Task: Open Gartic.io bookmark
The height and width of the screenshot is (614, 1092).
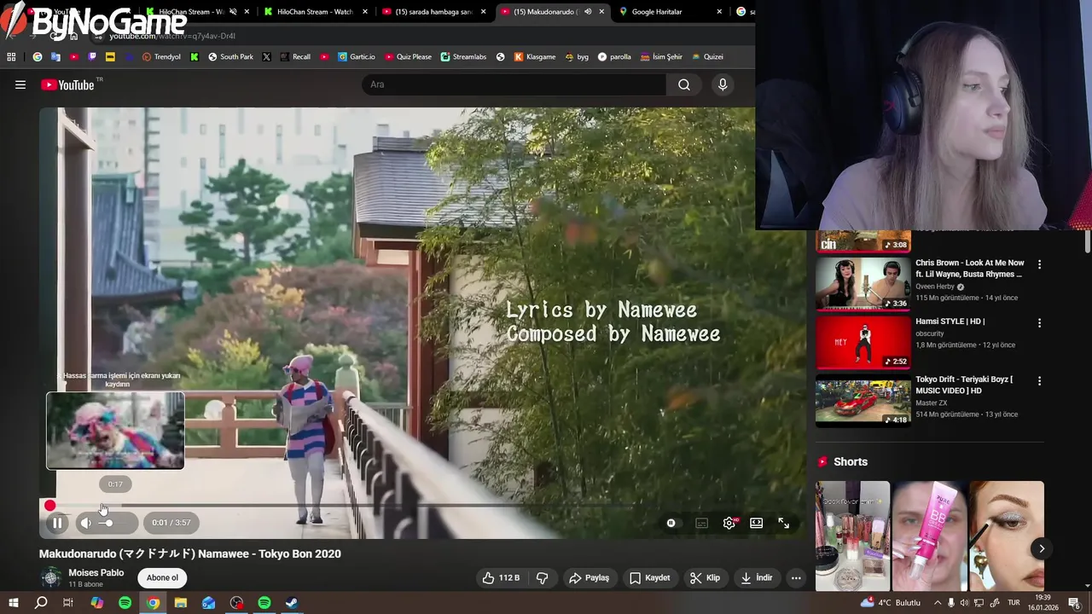Action: coord(356,57)
